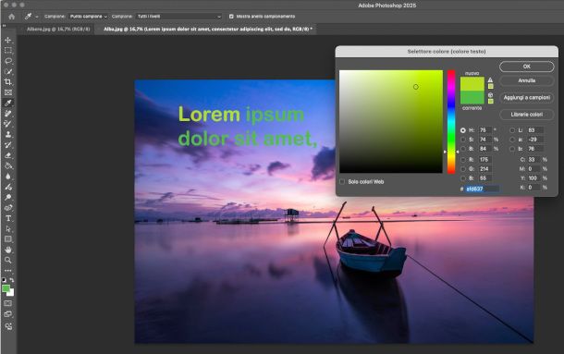Select the Rectangular Marquee tool
Viewport: 564px width, 354px height.
(x=8, y=50)
